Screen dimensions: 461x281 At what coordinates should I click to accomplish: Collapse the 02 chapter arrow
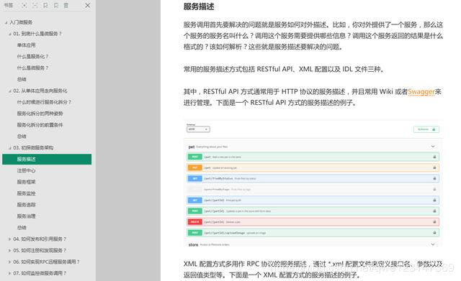tap(10, 91)
